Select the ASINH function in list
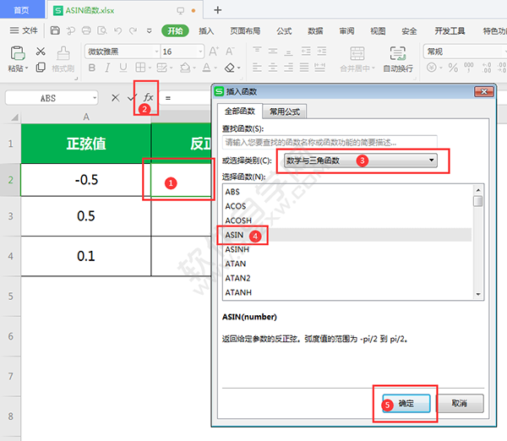507x441 pixels. click(x=347, y=249)
